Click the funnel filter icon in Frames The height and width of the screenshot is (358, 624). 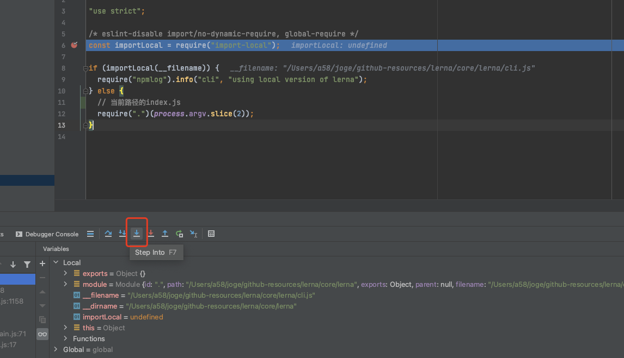click(x=27, y=265)
